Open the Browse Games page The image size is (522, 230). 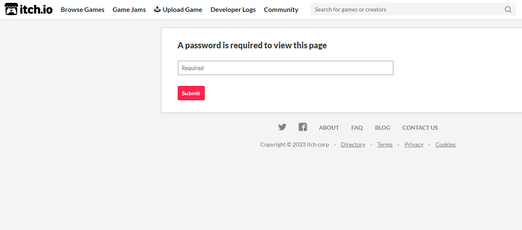pyautogui.click(x=82, y=9)
